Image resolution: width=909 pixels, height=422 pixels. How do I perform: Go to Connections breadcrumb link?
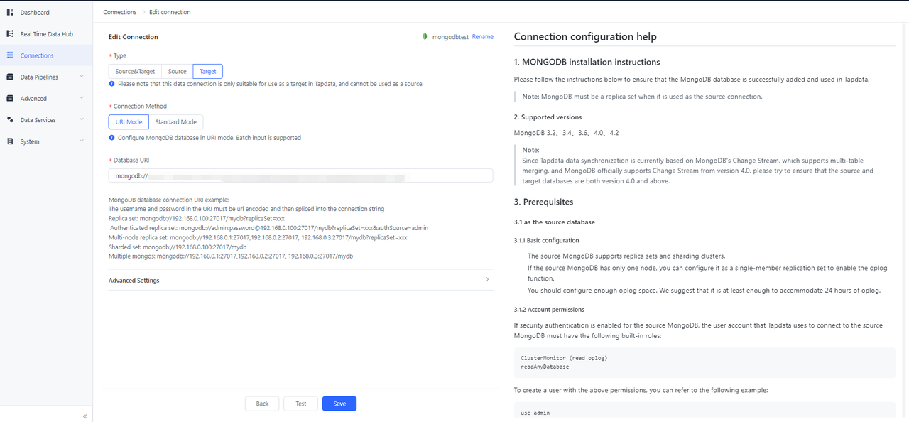coord(119,12)
